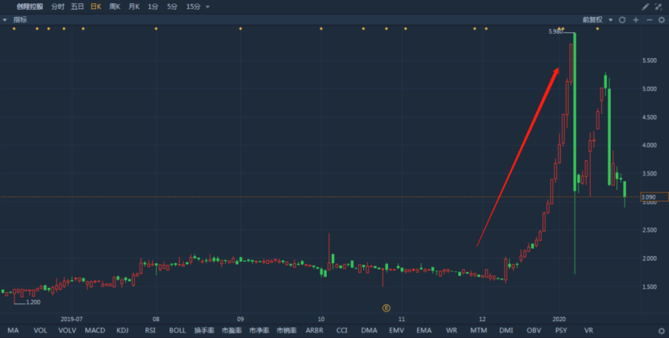Open chart settings gear in toolbar
The image size is (669, 338).
pyautogui.click(x=659, y=19)
